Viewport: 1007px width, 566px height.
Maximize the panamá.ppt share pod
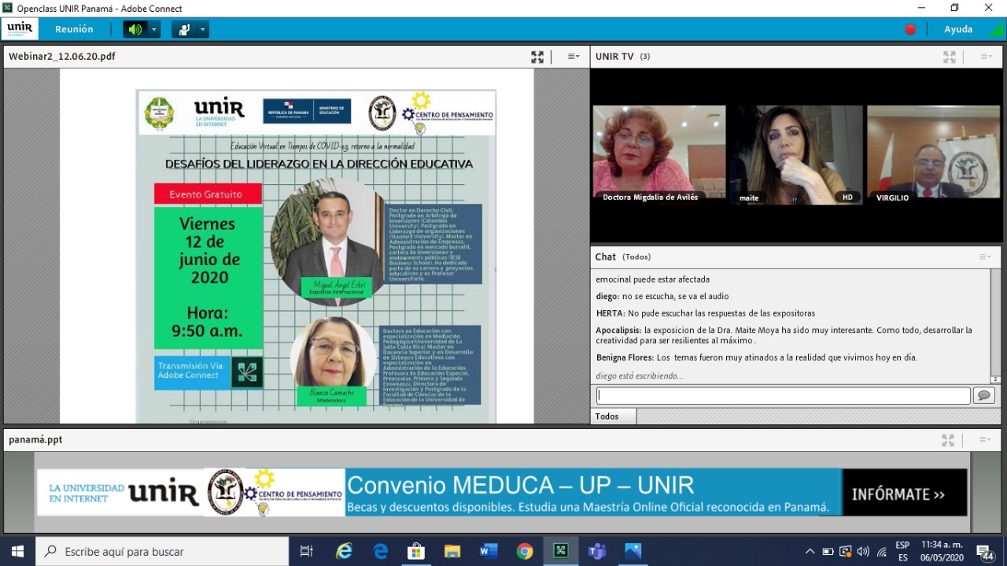pyautogui.click(x=948, y=440)
